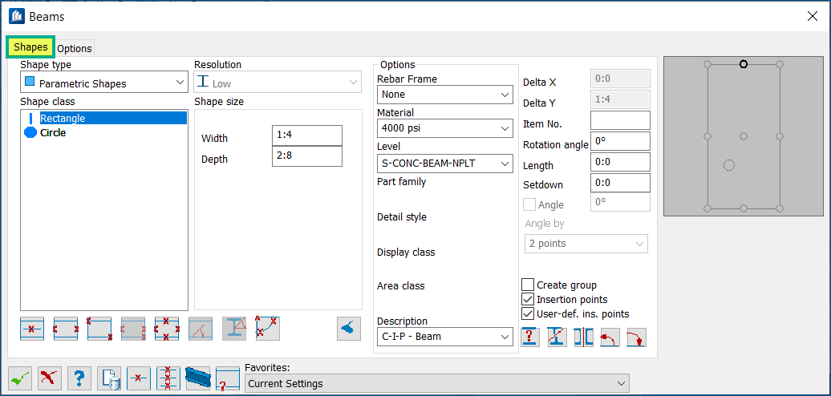This screenshot has width=831, height=396.
Task: Click the rotate counterclockwise arrow icon
Action: [x=610, y=337]
